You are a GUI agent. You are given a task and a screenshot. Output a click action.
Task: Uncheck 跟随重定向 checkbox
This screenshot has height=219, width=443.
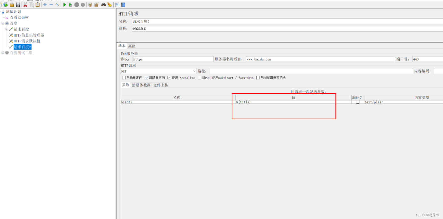click(x=147, y=78)
